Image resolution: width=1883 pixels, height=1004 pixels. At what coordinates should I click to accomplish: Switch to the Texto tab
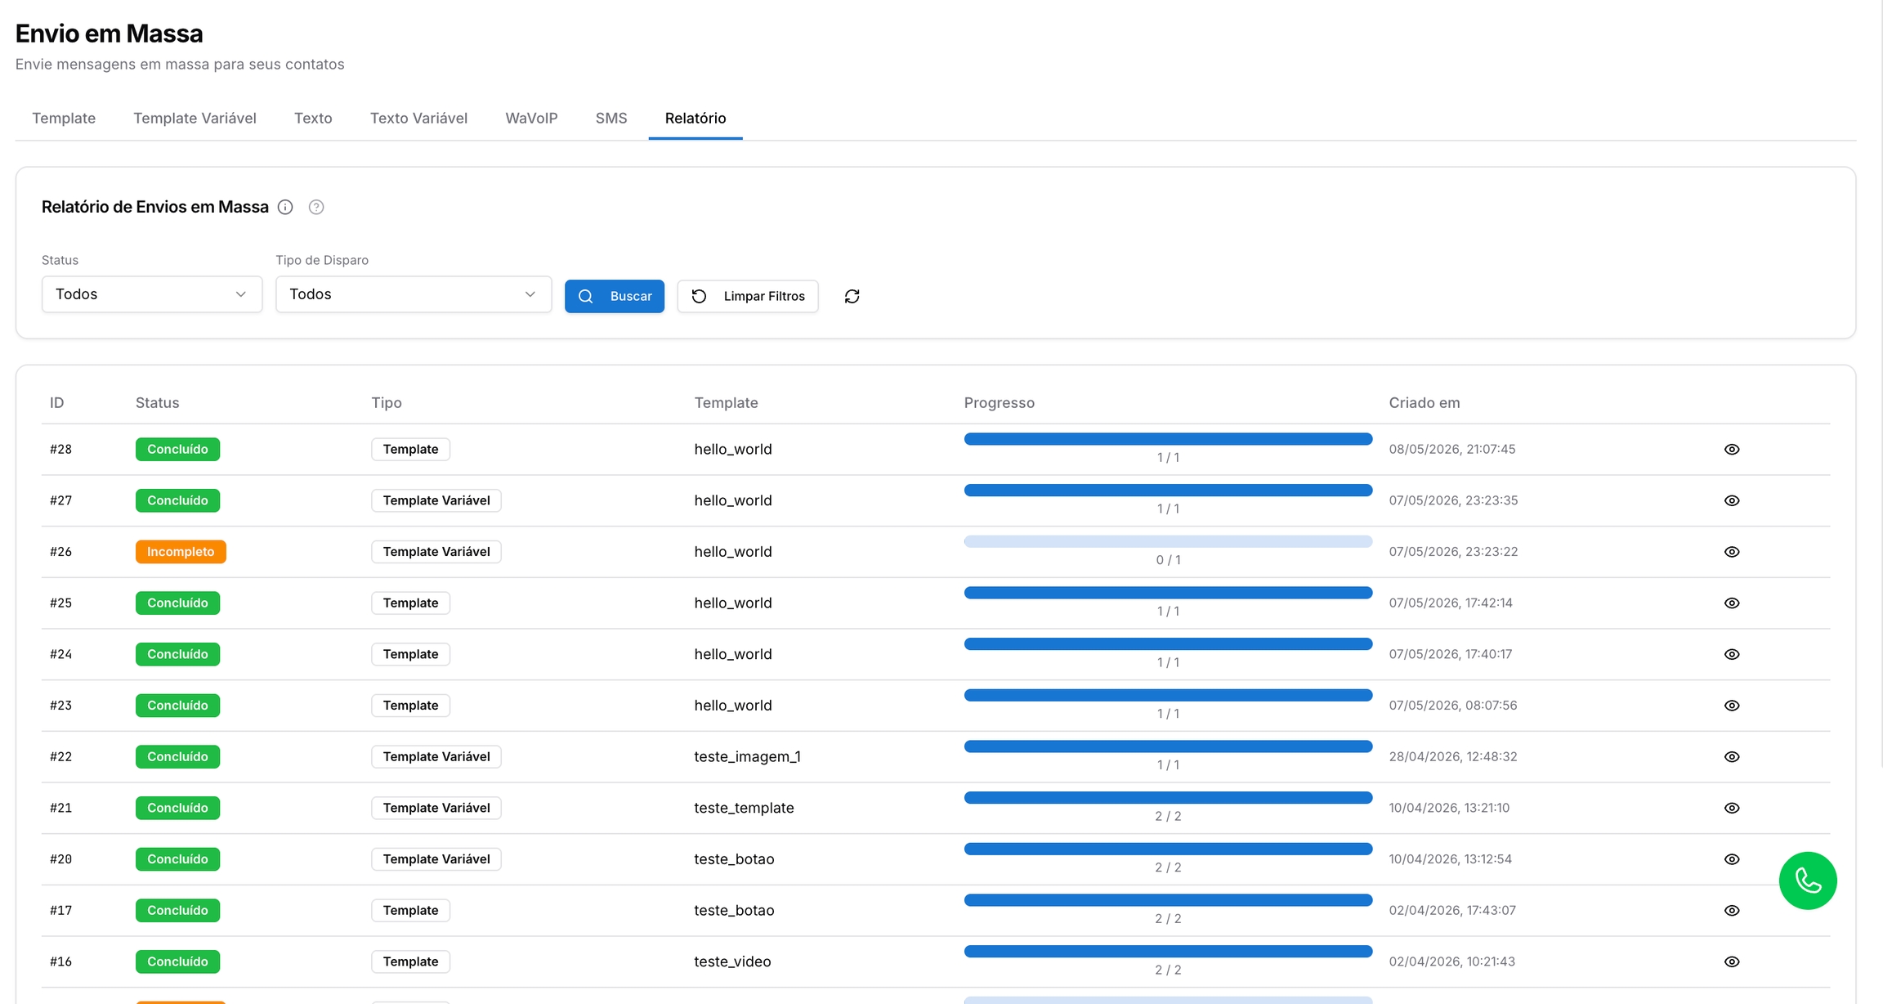coord(313,118)
